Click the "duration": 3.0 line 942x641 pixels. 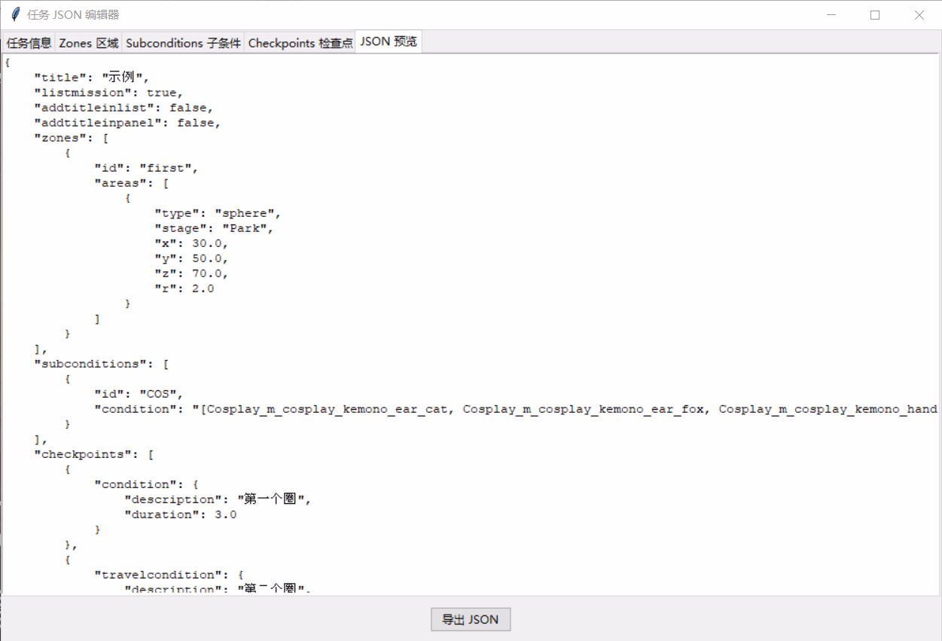pyautogui.click(x=180, y=514)
